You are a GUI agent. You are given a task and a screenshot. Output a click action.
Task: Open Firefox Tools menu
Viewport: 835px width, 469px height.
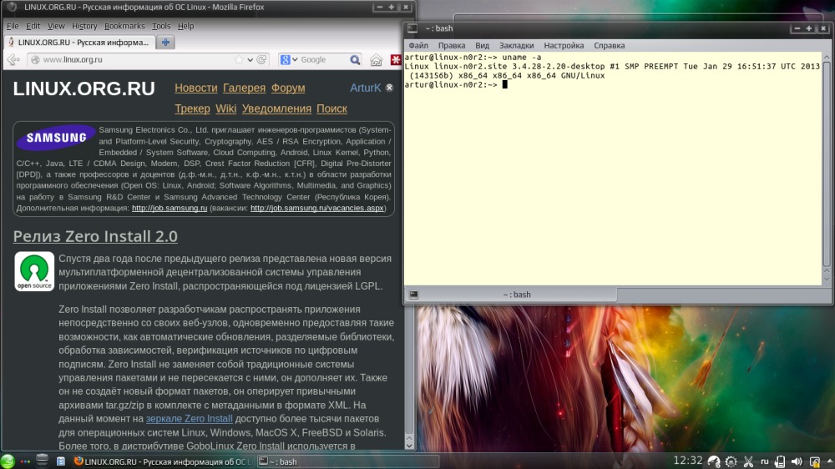point(161,26)
